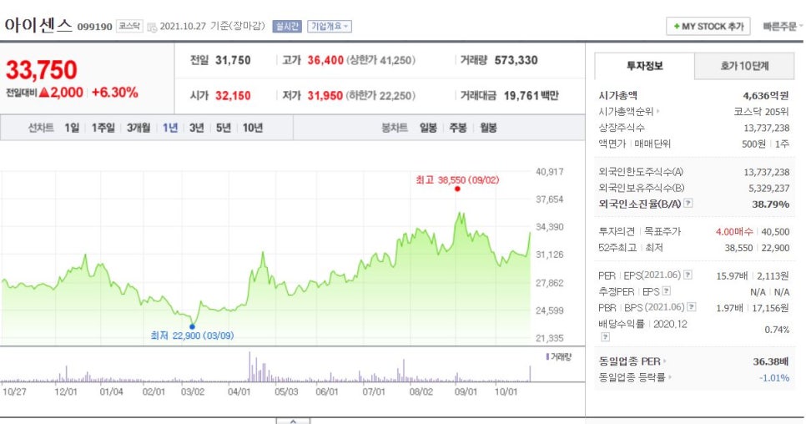
Task: Click help icon beside 외국인소진율(B/A)
Action: click(688, 204)
